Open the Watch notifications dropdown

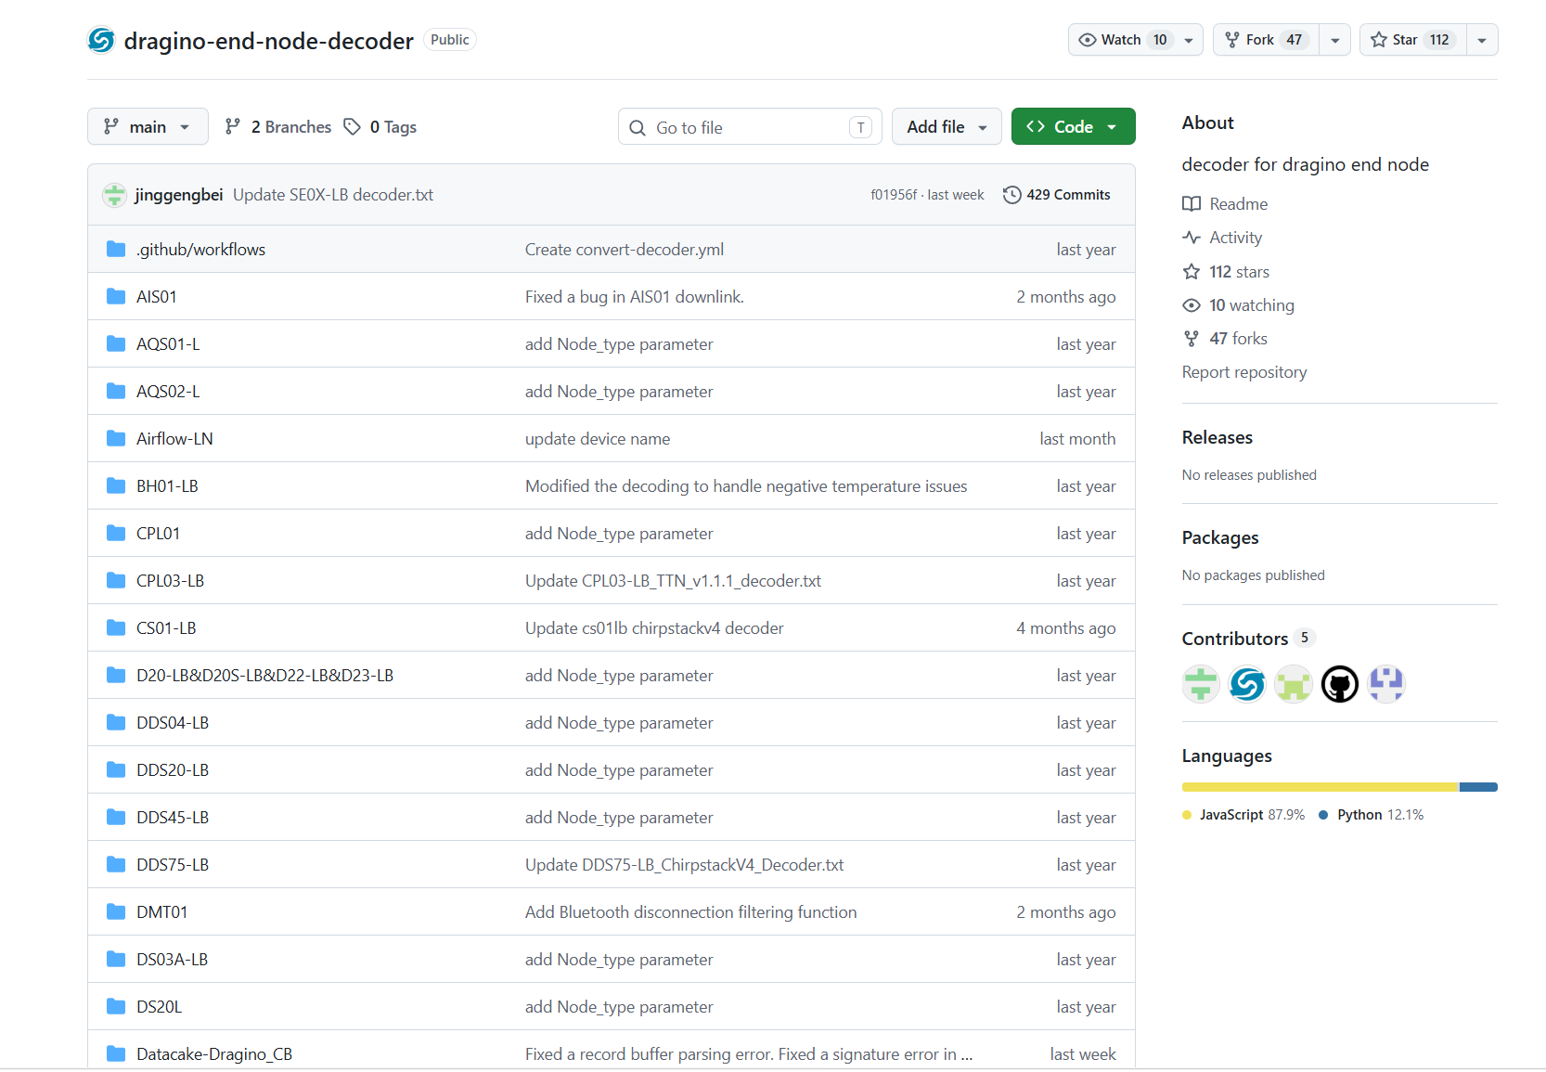click(x=1136, y=40)
